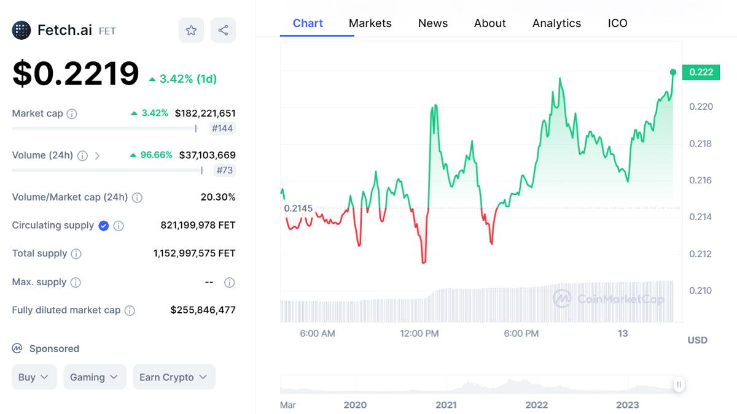Click the chart range slider handle
This screenshot has width=737, height=414.
(679, 385)
